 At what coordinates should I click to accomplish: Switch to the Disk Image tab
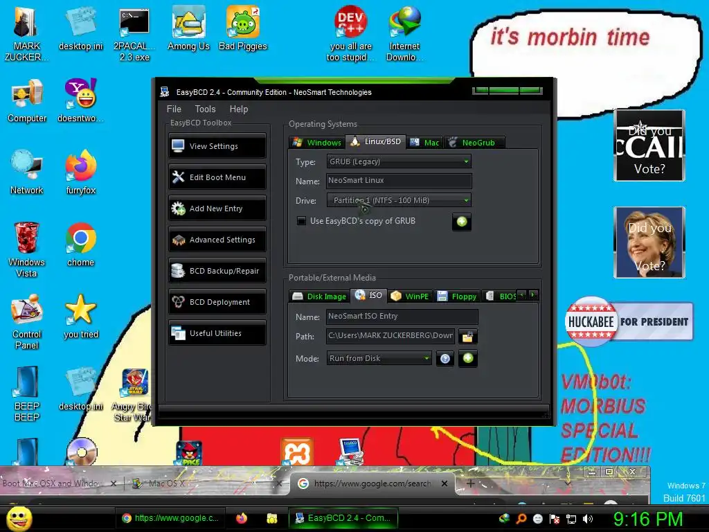tap(319, 296)
